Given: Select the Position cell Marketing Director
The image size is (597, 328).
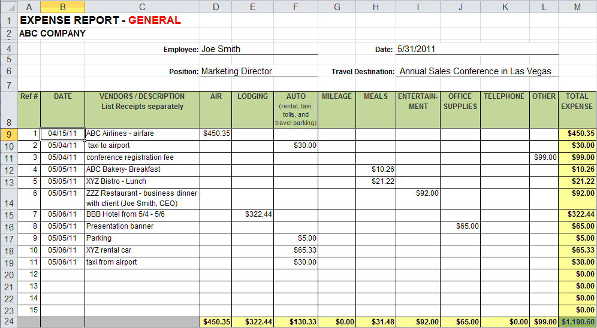Looking at the screenshot, I should click(258, 71).
